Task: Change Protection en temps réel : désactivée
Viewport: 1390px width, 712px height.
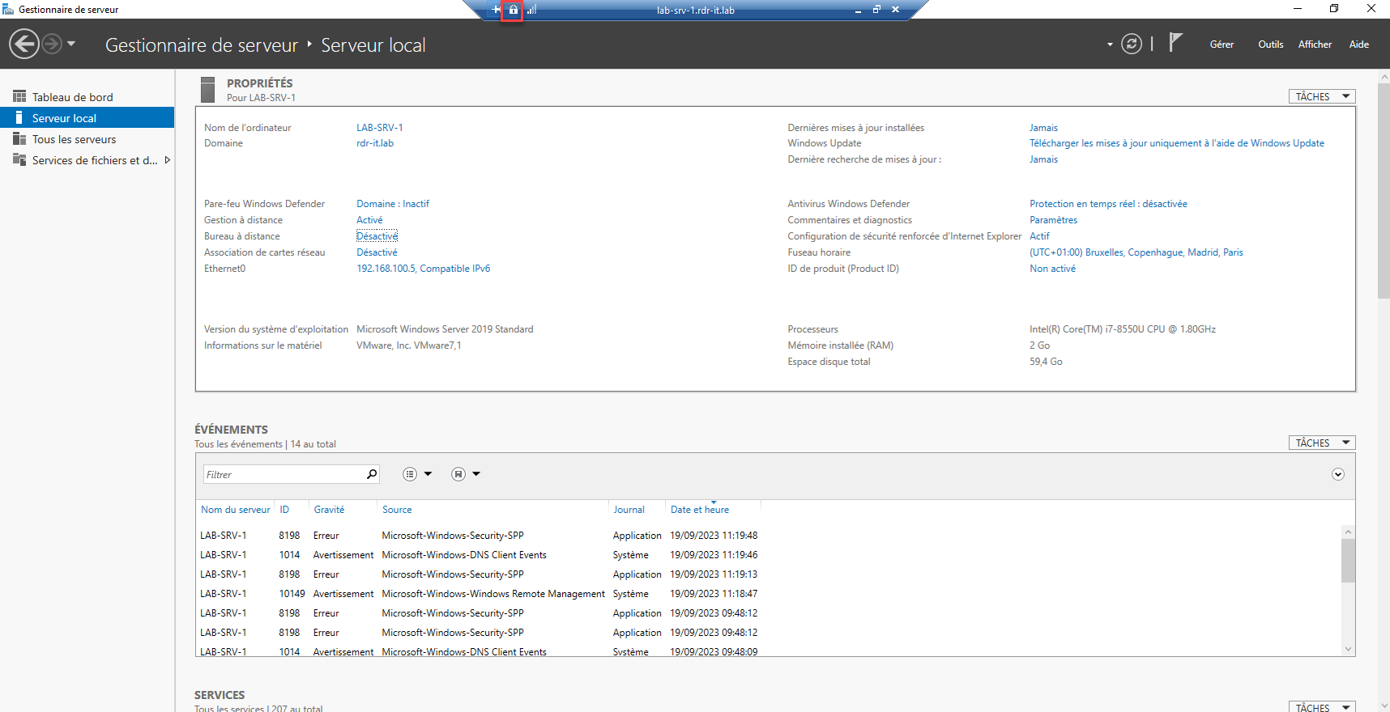Action: tap(1107, 204)
